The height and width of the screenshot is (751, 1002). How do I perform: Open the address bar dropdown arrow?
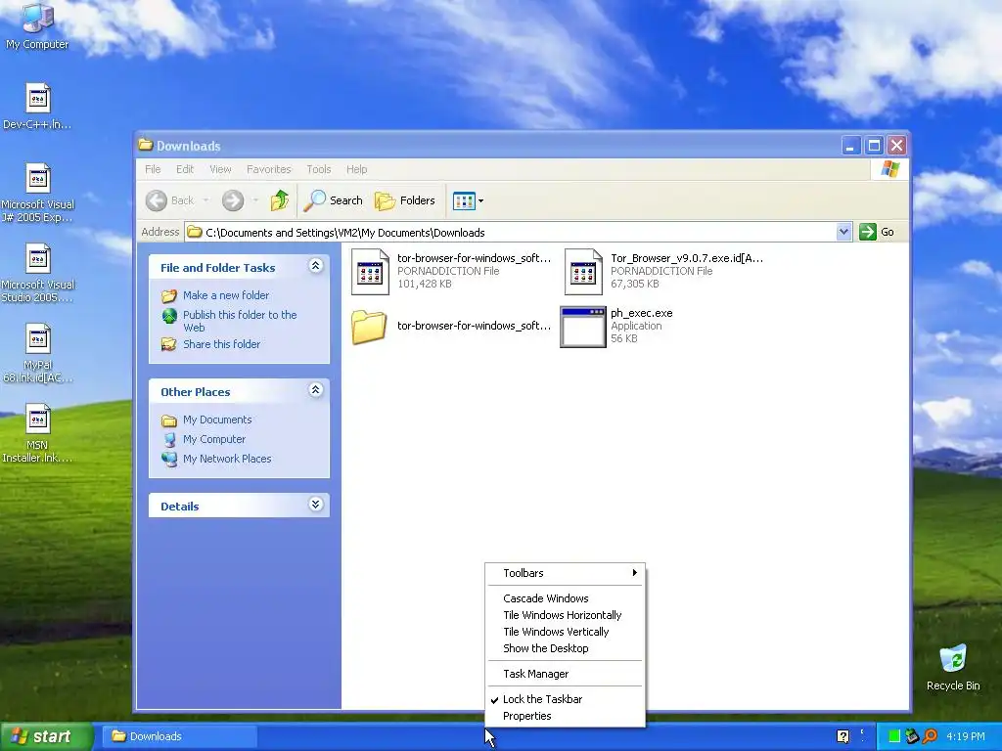pos(843,232)
